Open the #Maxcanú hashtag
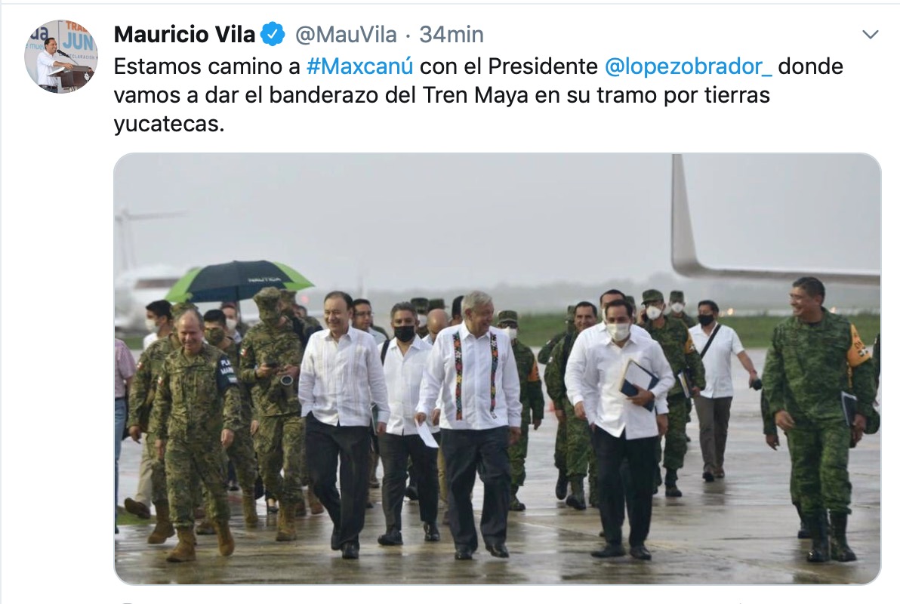900x604 pixels. tap(360, 66)
